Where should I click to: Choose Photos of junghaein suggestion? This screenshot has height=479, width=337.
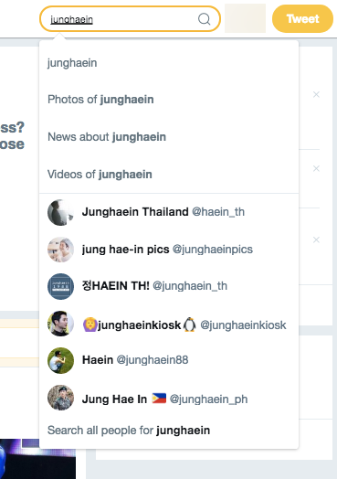tap(169, 100)
